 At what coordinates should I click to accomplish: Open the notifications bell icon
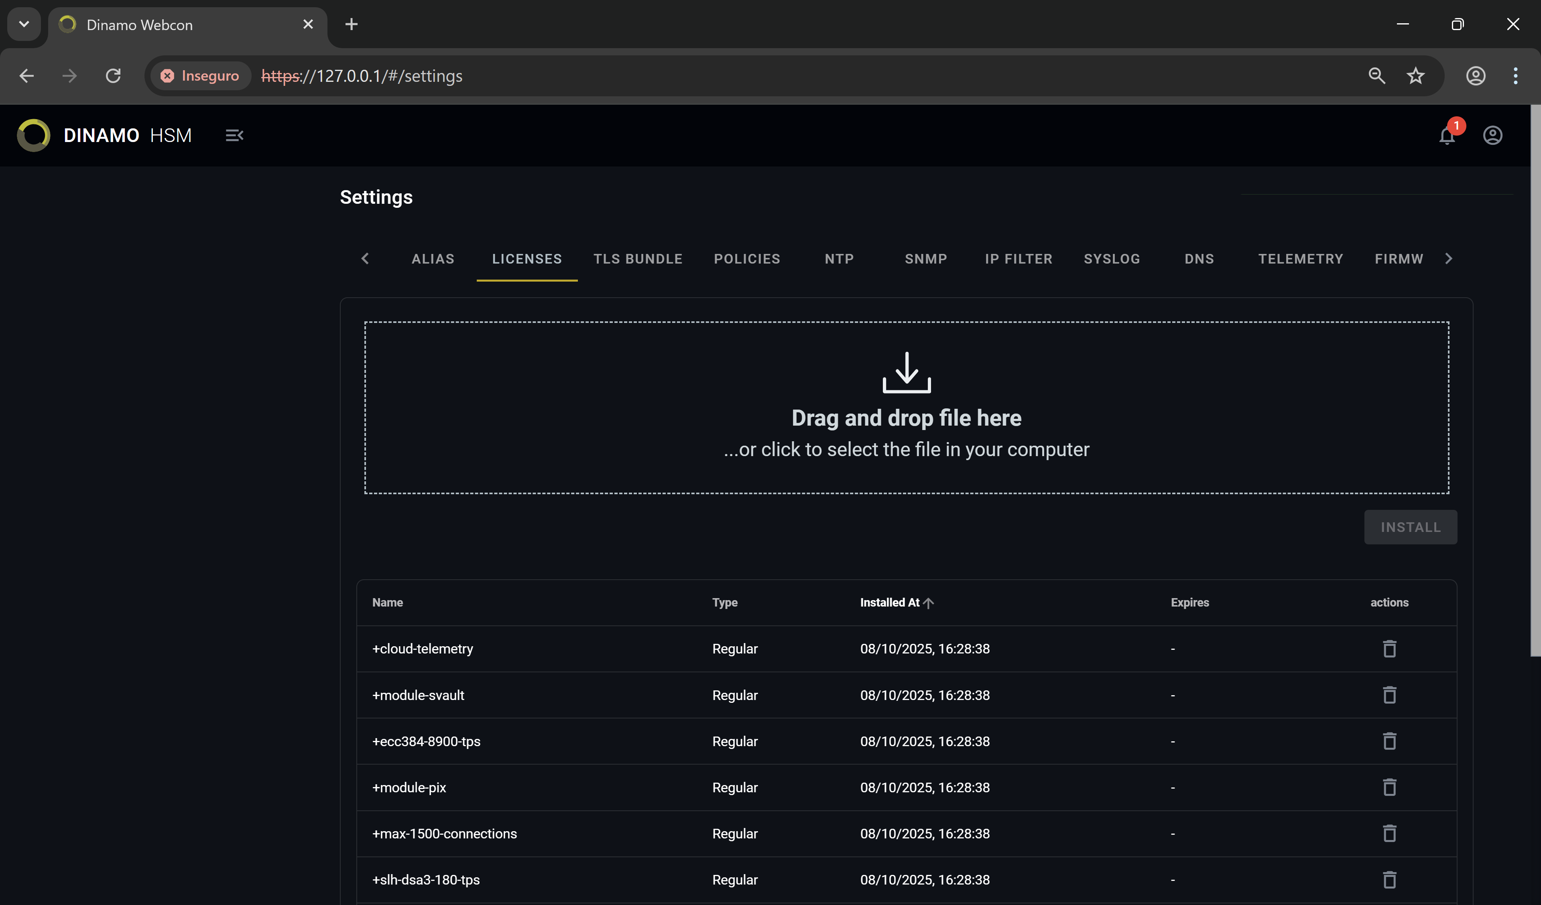click(1446, 135)
